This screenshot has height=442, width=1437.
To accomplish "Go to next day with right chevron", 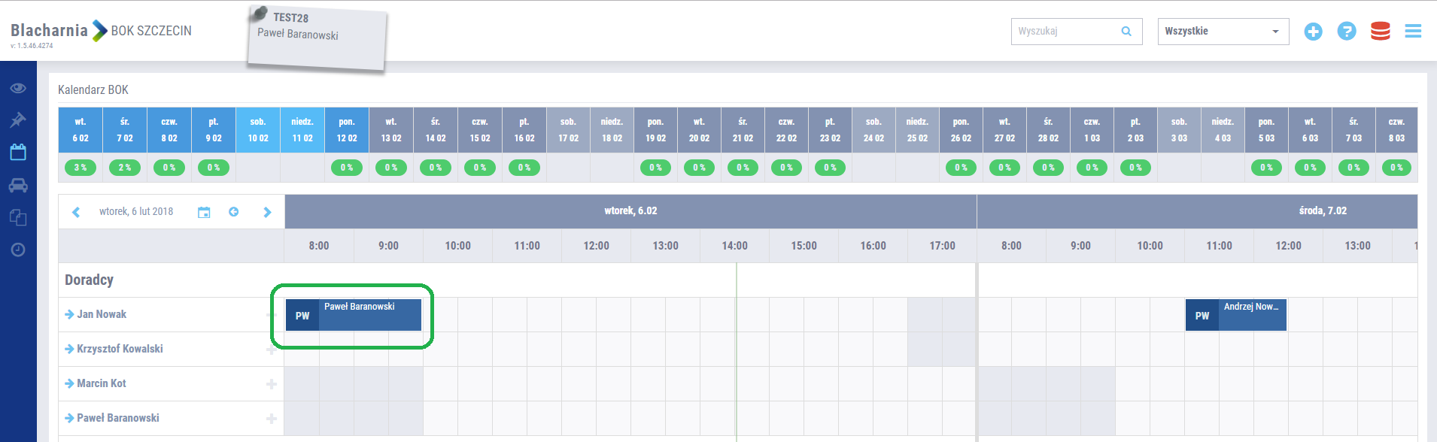I will pyautogui.click(x=267, y=212).
